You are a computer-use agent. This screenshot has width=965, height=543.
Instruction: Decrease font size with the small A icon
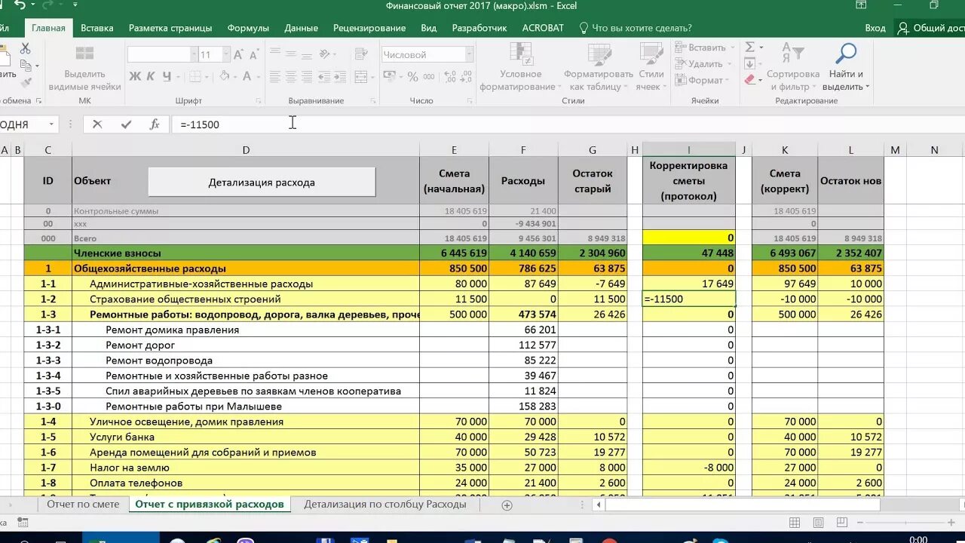(254, 54)
